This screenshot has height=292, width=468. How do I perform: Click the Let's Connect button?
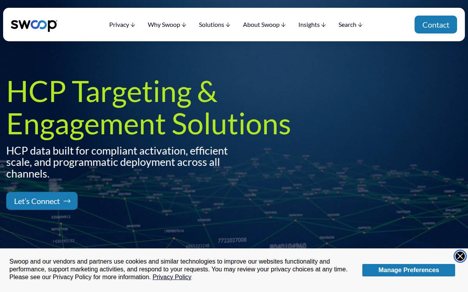click(42, 201)
